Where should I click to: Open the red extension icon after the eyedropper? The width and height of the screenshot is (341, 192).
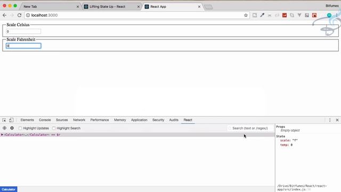[x=285, y=15]
